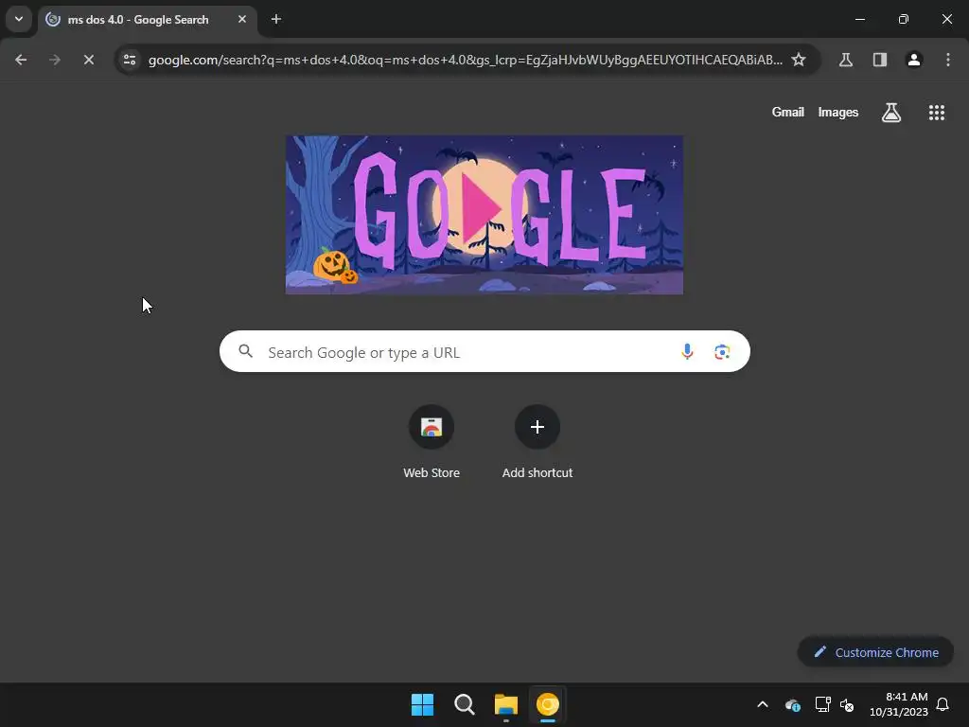
Task: Restore down the Chrome window
Action: coord(903,19)
